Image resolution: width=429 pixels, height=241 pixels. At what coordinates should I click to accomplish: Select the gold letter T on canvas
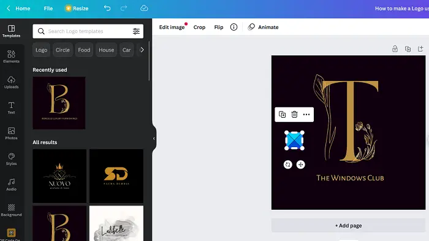[x=351, y=120]
